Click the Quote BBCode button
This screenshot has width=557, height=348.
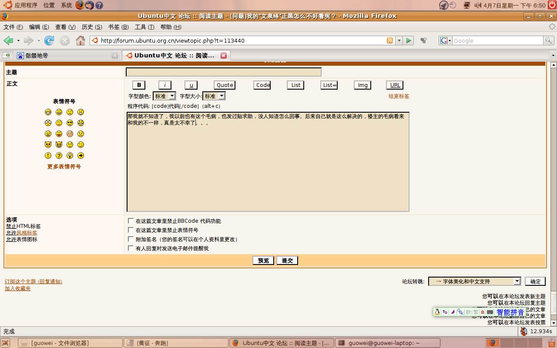pos(225,85)
